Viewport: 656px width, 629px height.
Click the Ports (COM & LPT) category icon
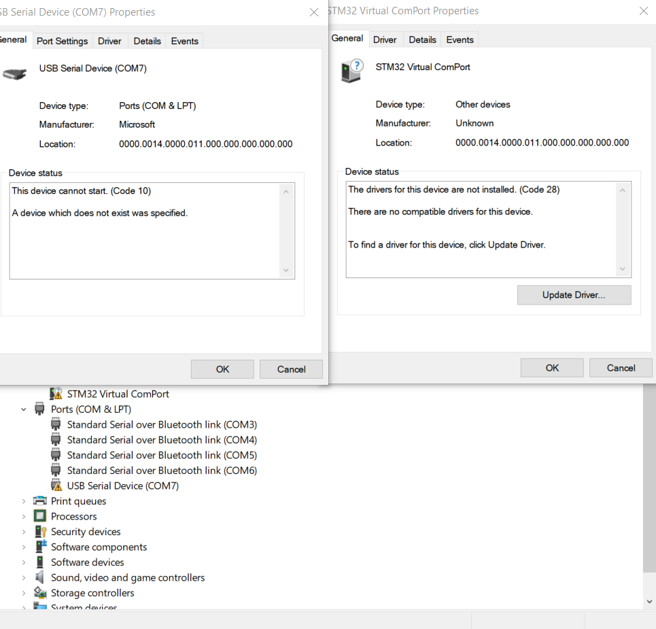39,409
